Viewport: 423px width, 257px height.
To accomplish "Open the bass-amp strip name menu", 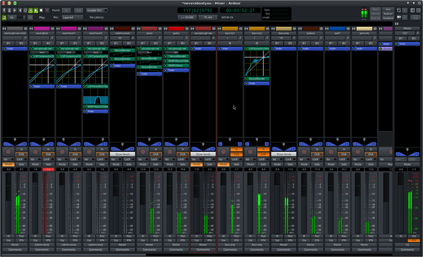I will pyautogui.click(x=284, y=33).
